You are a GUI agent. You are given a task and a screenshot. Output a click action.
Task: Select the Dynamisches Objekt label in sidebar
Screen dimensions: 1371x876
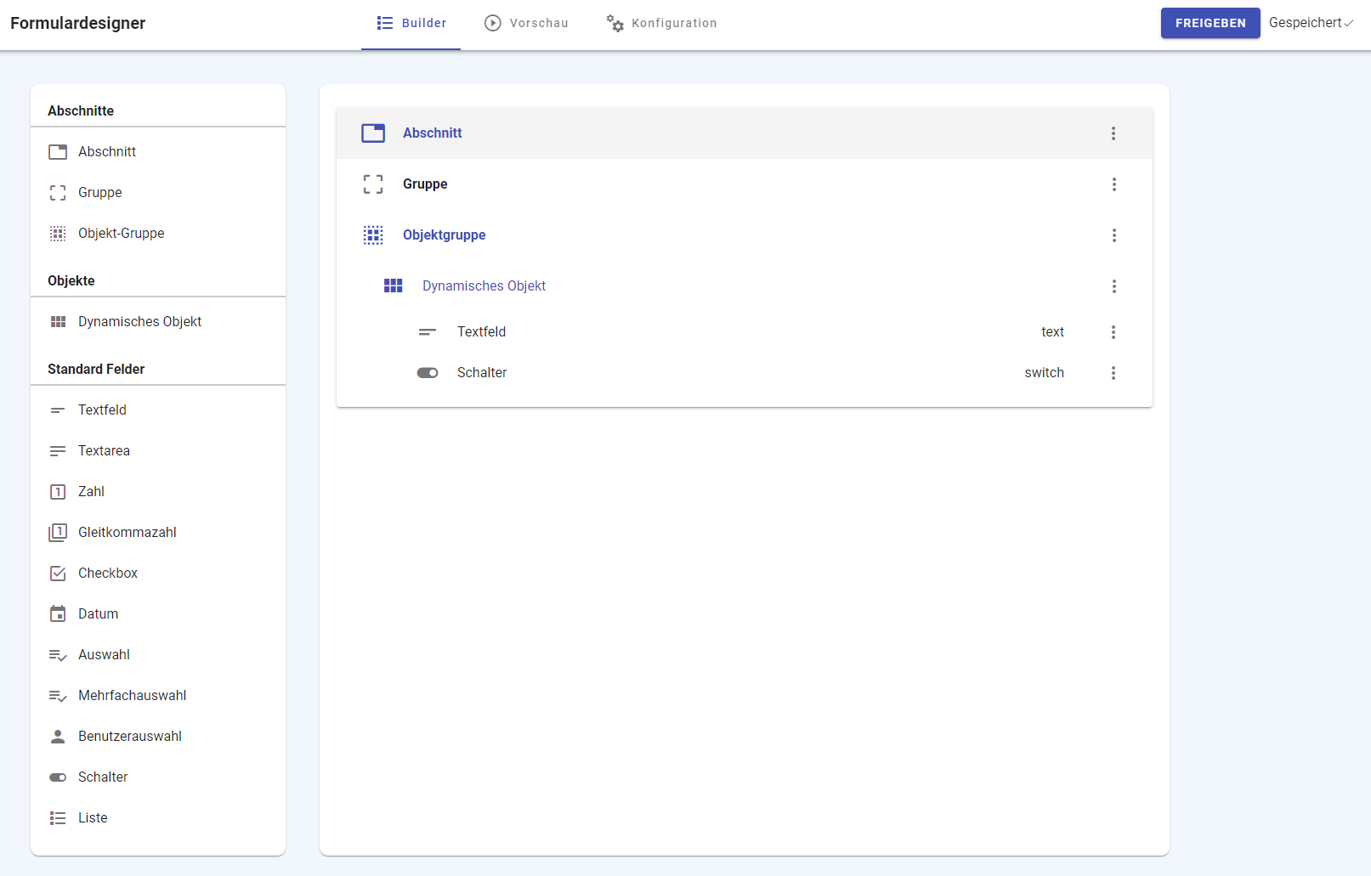pos(140,322)
